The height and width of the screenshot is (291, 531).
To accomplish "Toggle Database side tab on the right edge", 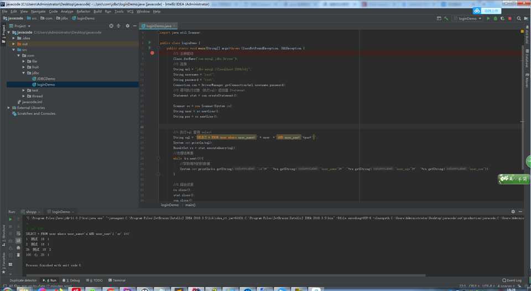I will pyautogui.click(x=527, y=58).
